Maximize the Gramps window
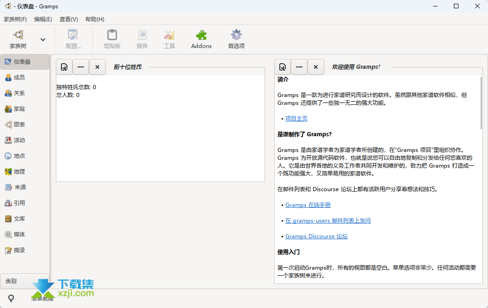488x308 pixels. pyautogui.click(x=456, y=6)
